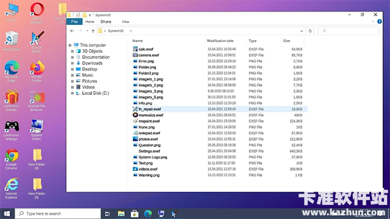390x219 pixels.
Task: Open Edge from the taskbar
Action: (x=148, y=214)
